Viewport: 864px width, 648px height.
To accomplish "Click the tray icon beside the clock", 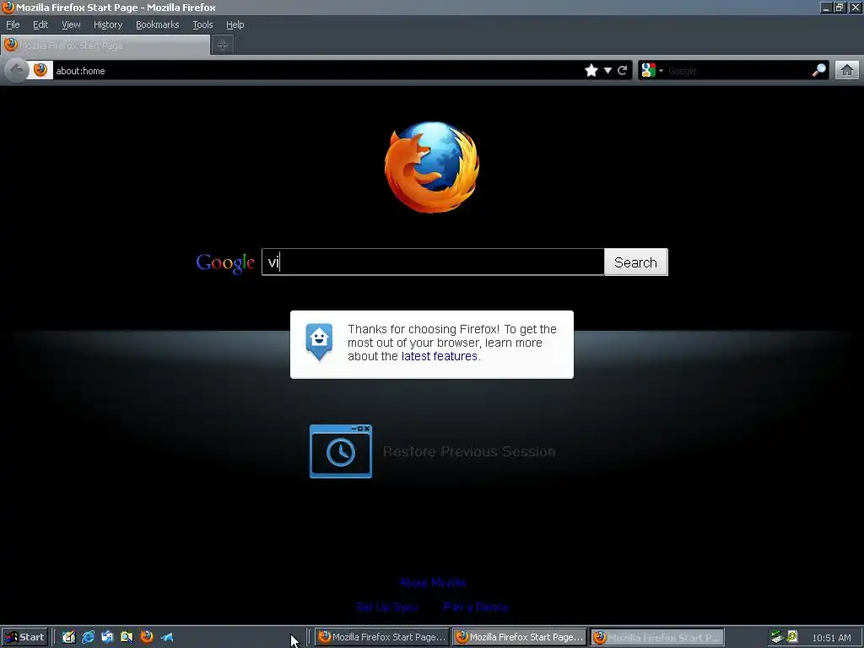I will (x=792, y=637).
